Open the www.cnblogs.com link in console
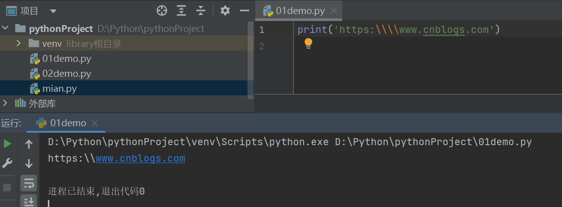This screenshot has height=207, width=562. coord(140,159)
